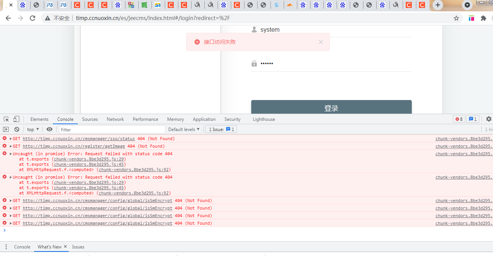Image resolution: width=493 pixels, height=256 pixels.
Task: Click the 登录 login button
Action: tap(331, 108)
